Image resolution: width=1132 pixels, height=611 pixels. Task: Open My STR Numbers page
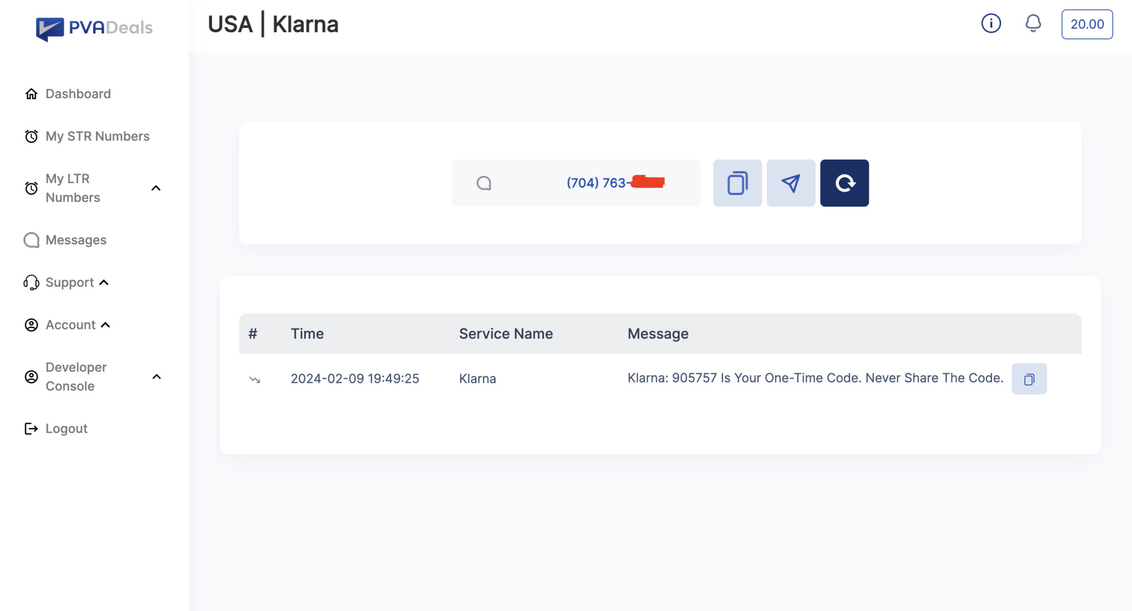click(98, 136)
